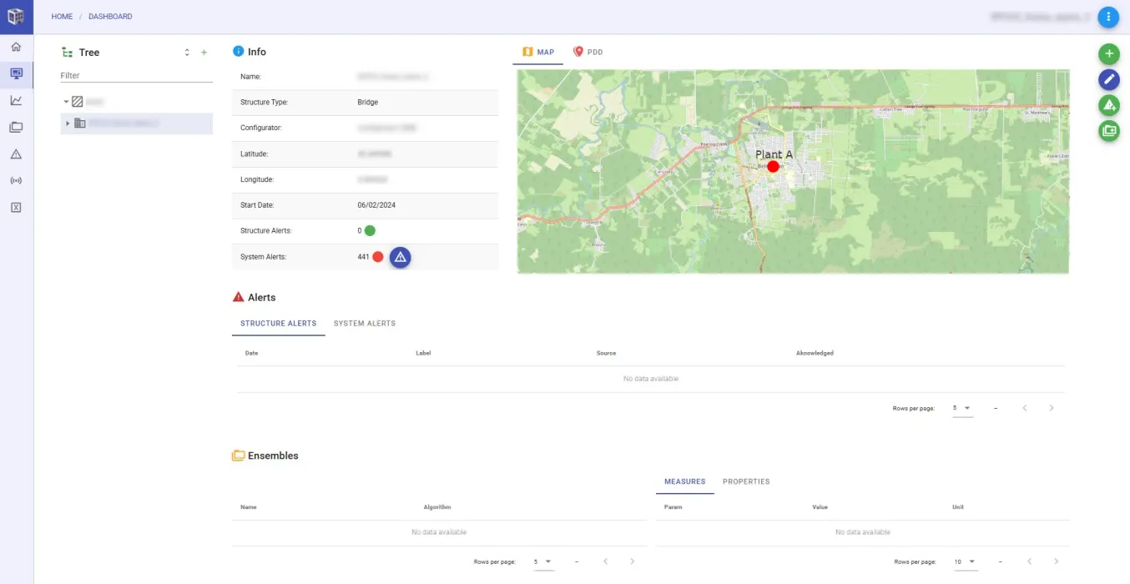Click the green plus add button
Image resolution: width=1130 pixels, height=584 pixels.
point(1108,53)
